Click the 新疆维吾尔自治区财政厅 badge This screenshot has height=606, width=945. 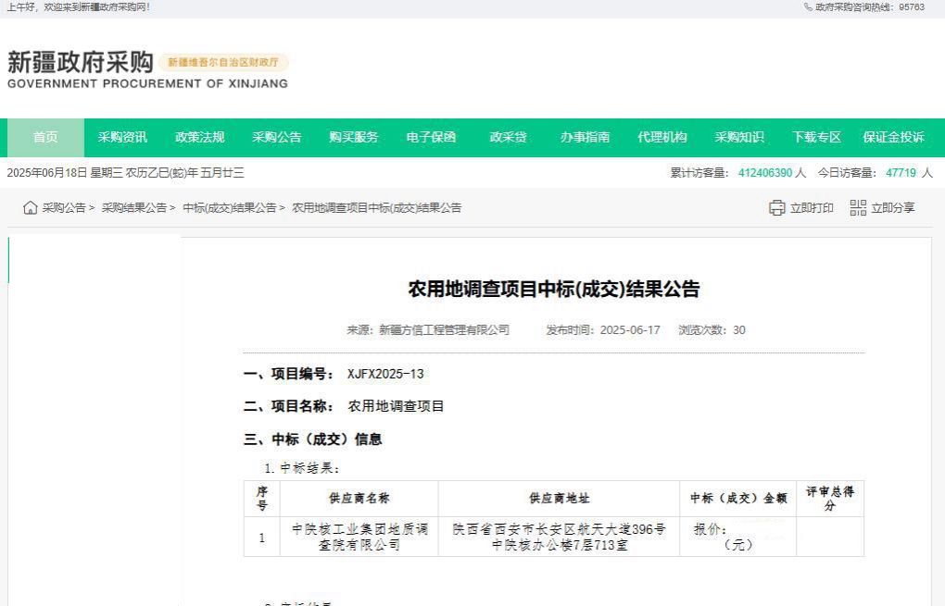tap(224, 63)
